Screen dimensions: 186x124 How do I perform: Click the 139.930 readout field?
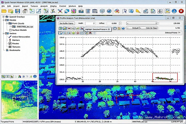point(170,23)
